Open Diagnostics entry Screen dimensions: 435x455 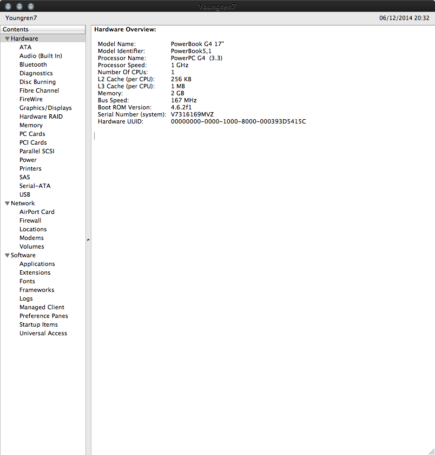(36, 73)
